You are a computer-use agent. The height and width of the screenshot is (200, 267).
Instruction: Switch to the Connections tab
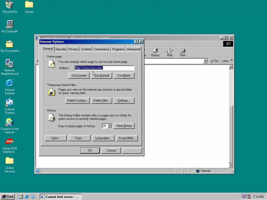[x=101, y=49]
